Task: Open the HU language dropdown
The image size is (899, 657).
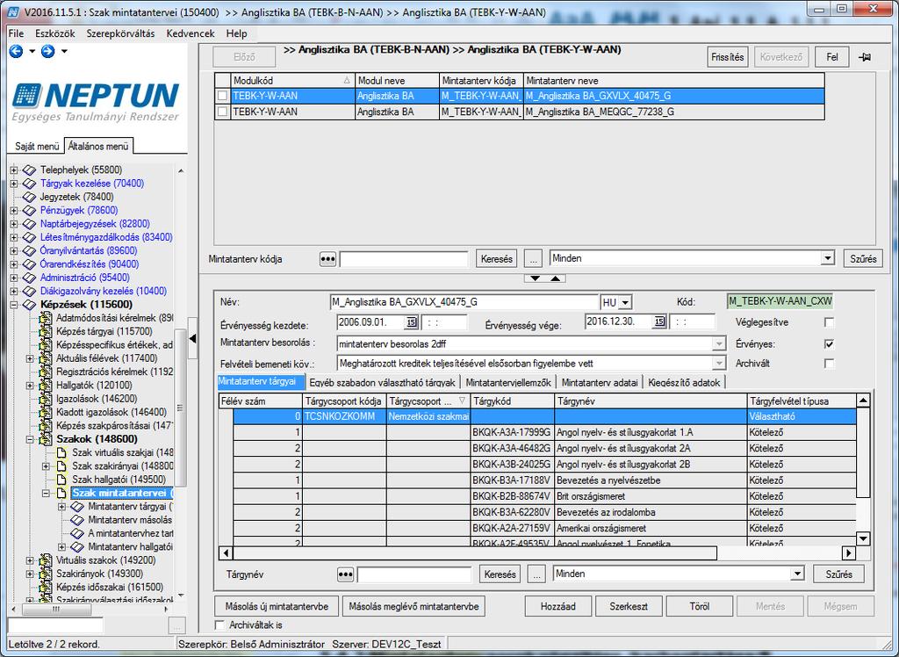Action: 625,302
